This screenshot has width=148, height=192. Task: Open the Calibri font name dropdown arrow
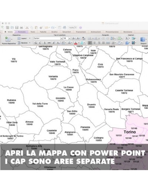click(61, 38)
